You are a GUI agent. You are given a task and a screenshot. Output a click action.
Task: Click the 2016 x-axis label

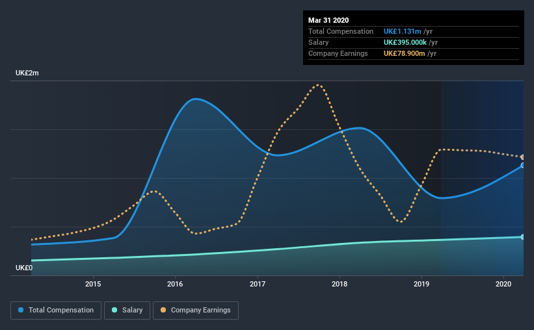[x=175, y=284]
